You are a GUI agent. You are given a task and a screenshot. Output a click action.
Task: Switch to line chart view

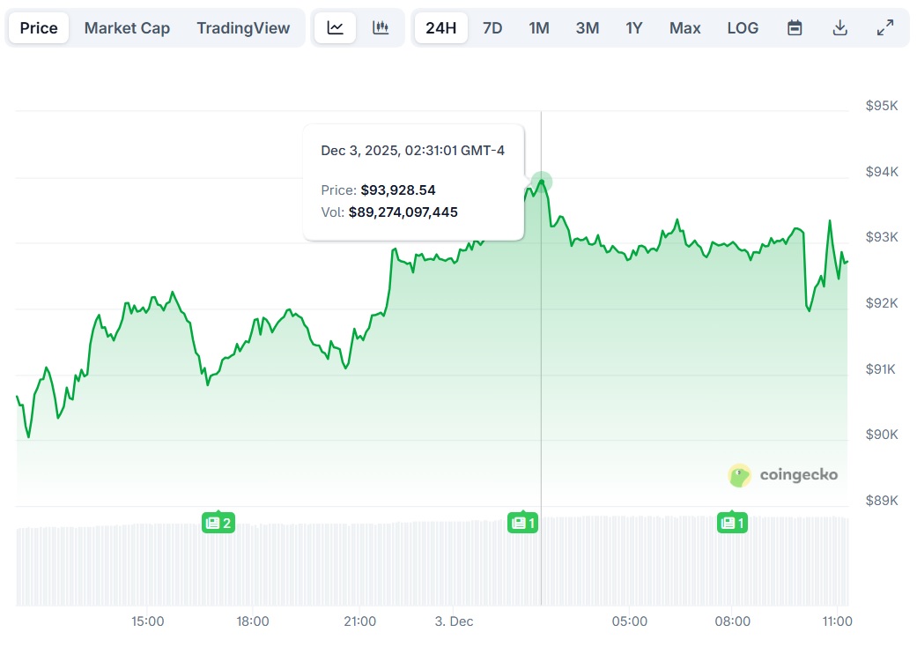[336, 27]
